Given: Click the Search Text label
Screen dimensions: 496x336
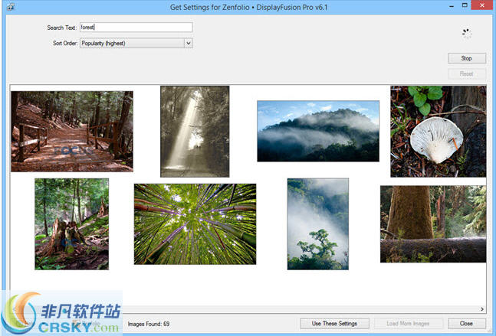Looking at the screenshot, I should pos(61,28).
